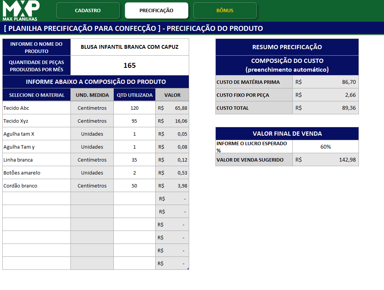This screenshot has width=384, height=290.
Task: Select the Cordão branco quantity cell showing 50
Action: (x=134, y=186)
